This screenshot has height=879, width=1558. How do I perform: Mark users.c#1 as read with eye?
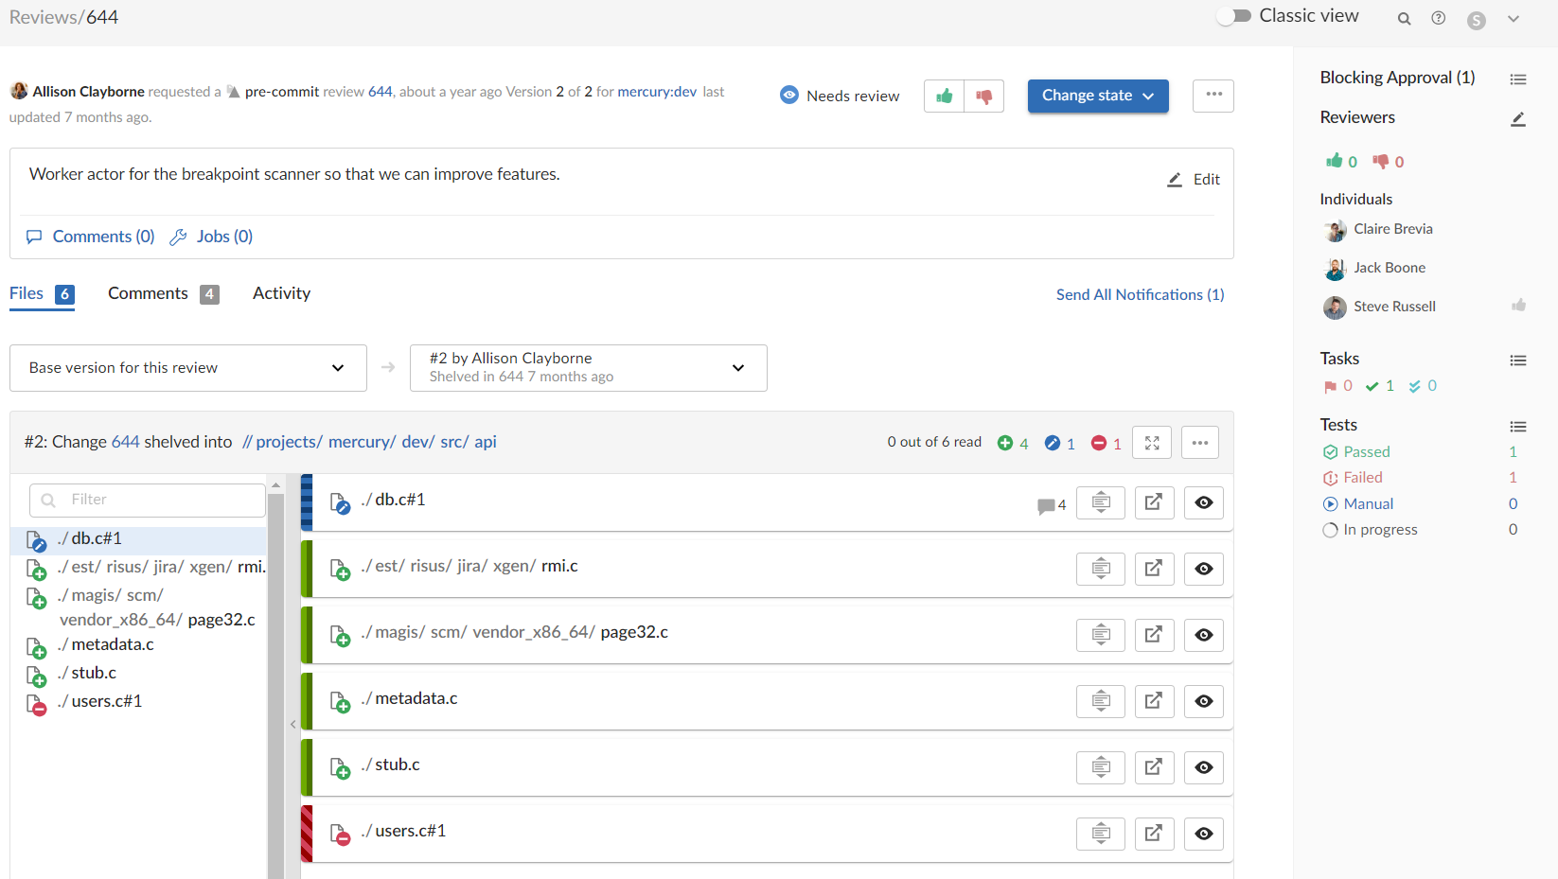(x=1203, y=834)
